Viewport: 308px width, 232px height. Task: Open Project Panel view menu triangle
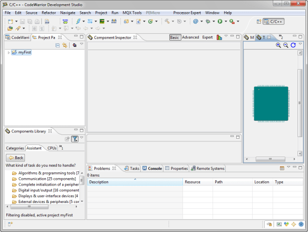[82, 44]
